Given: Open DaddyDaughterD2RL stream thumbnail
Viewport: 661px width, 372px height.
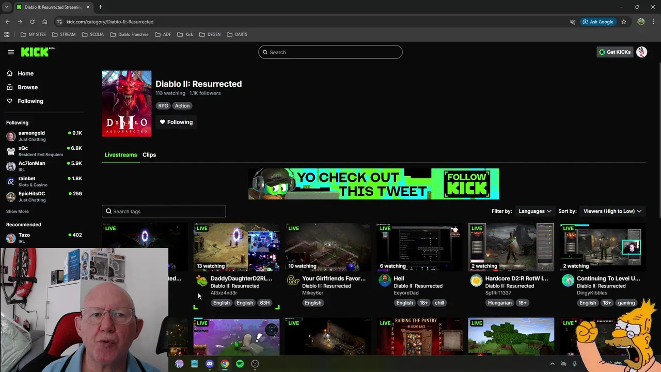Looking at the screenshot, I should click(237, 247).
